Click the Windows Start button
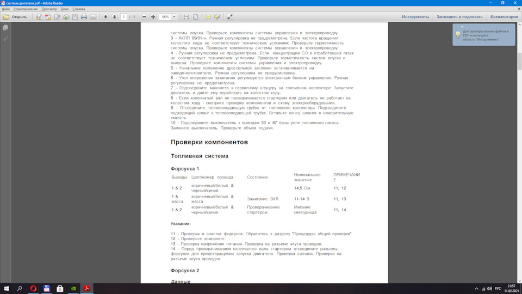This screenshot has width=522, height=294. point(7,289)
